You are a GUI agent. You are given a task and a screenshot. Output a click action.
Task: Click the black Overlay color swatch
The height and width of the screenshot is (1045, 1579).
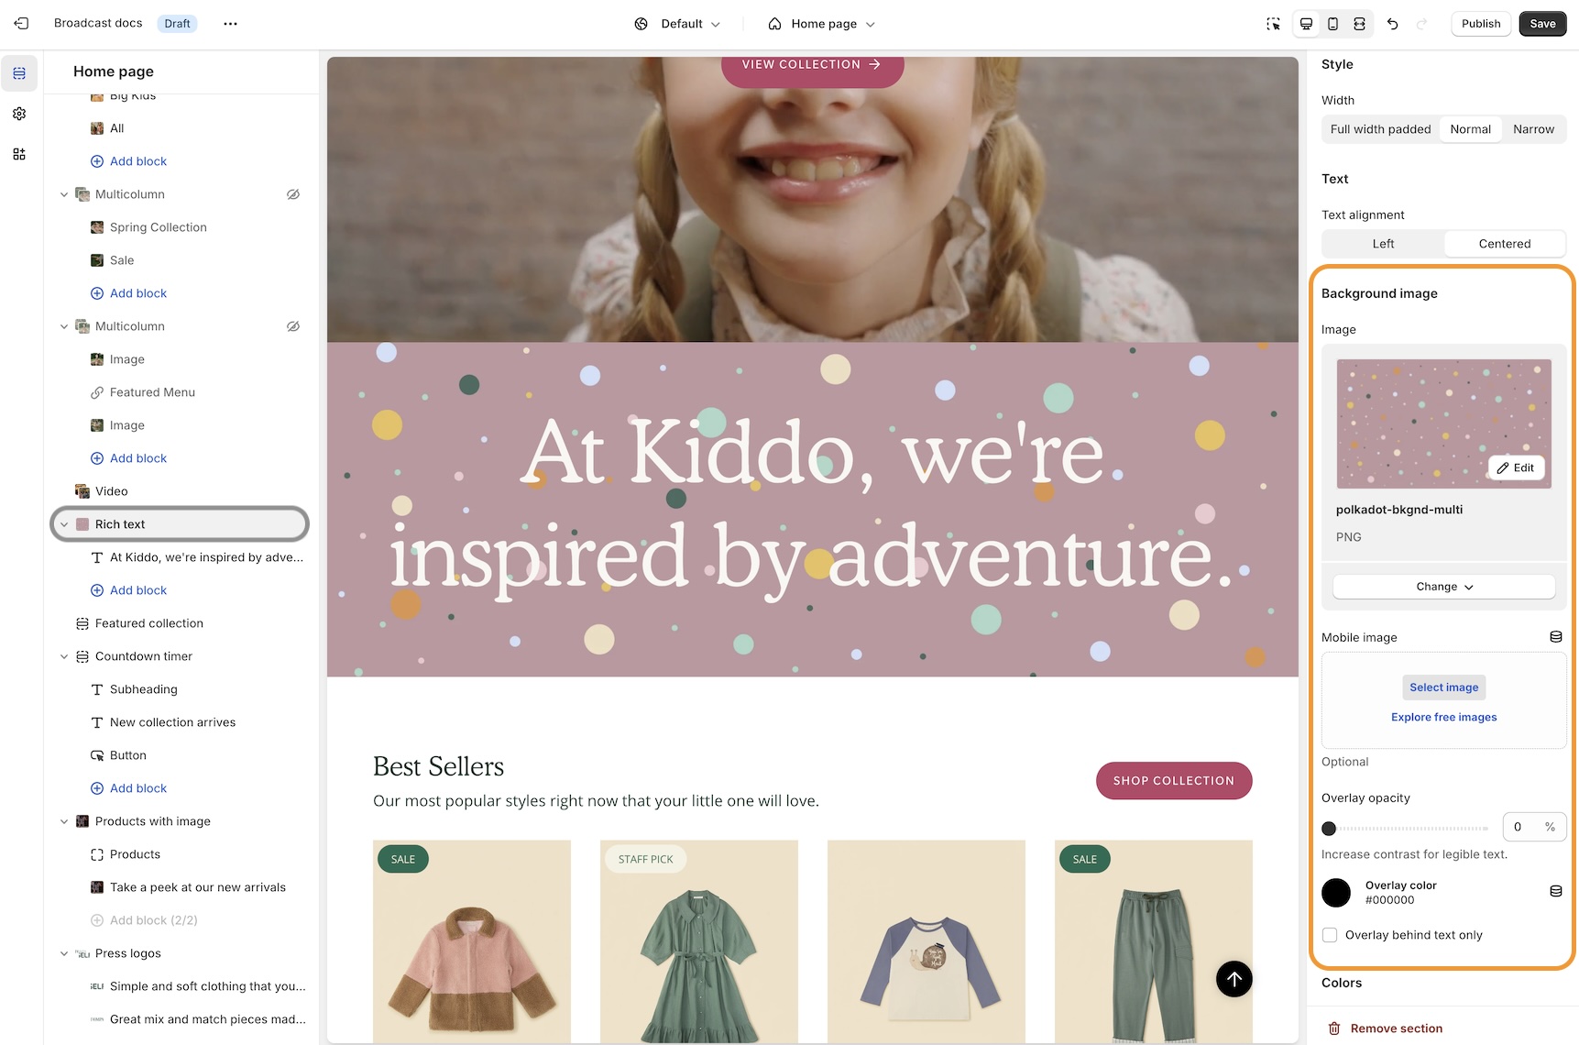(1336, 893)
